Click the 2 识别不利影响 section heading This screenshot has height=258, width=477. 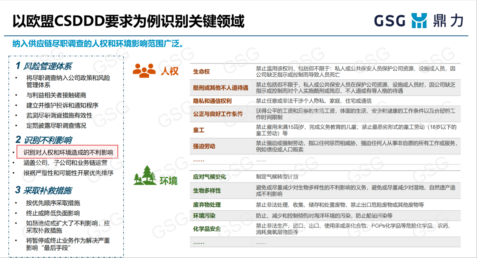[x=43, y=140]
